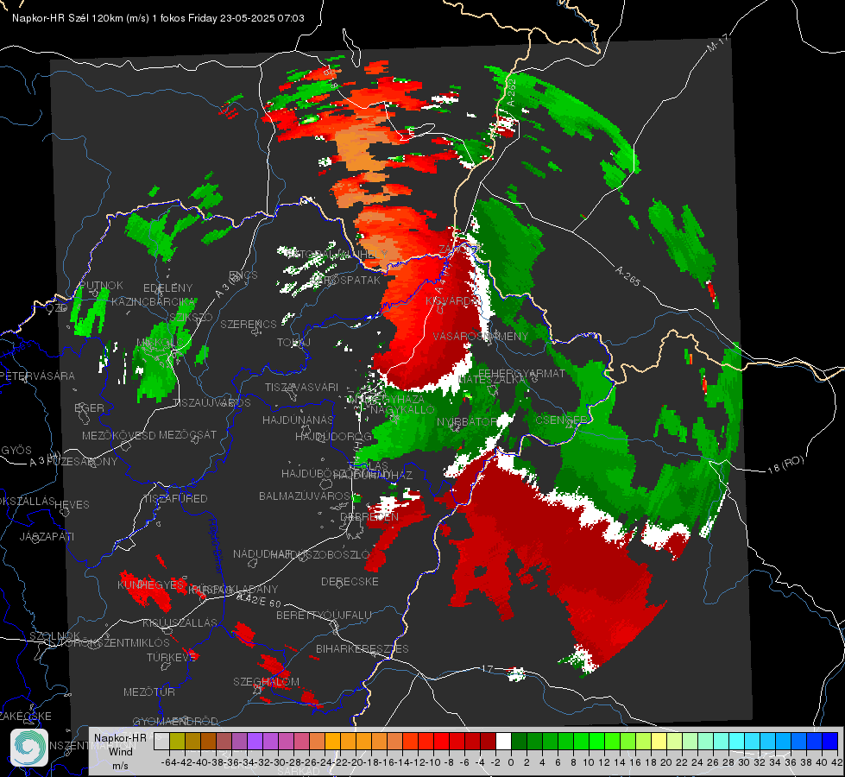Click the -64 value on the legend scale

point(169,762)
